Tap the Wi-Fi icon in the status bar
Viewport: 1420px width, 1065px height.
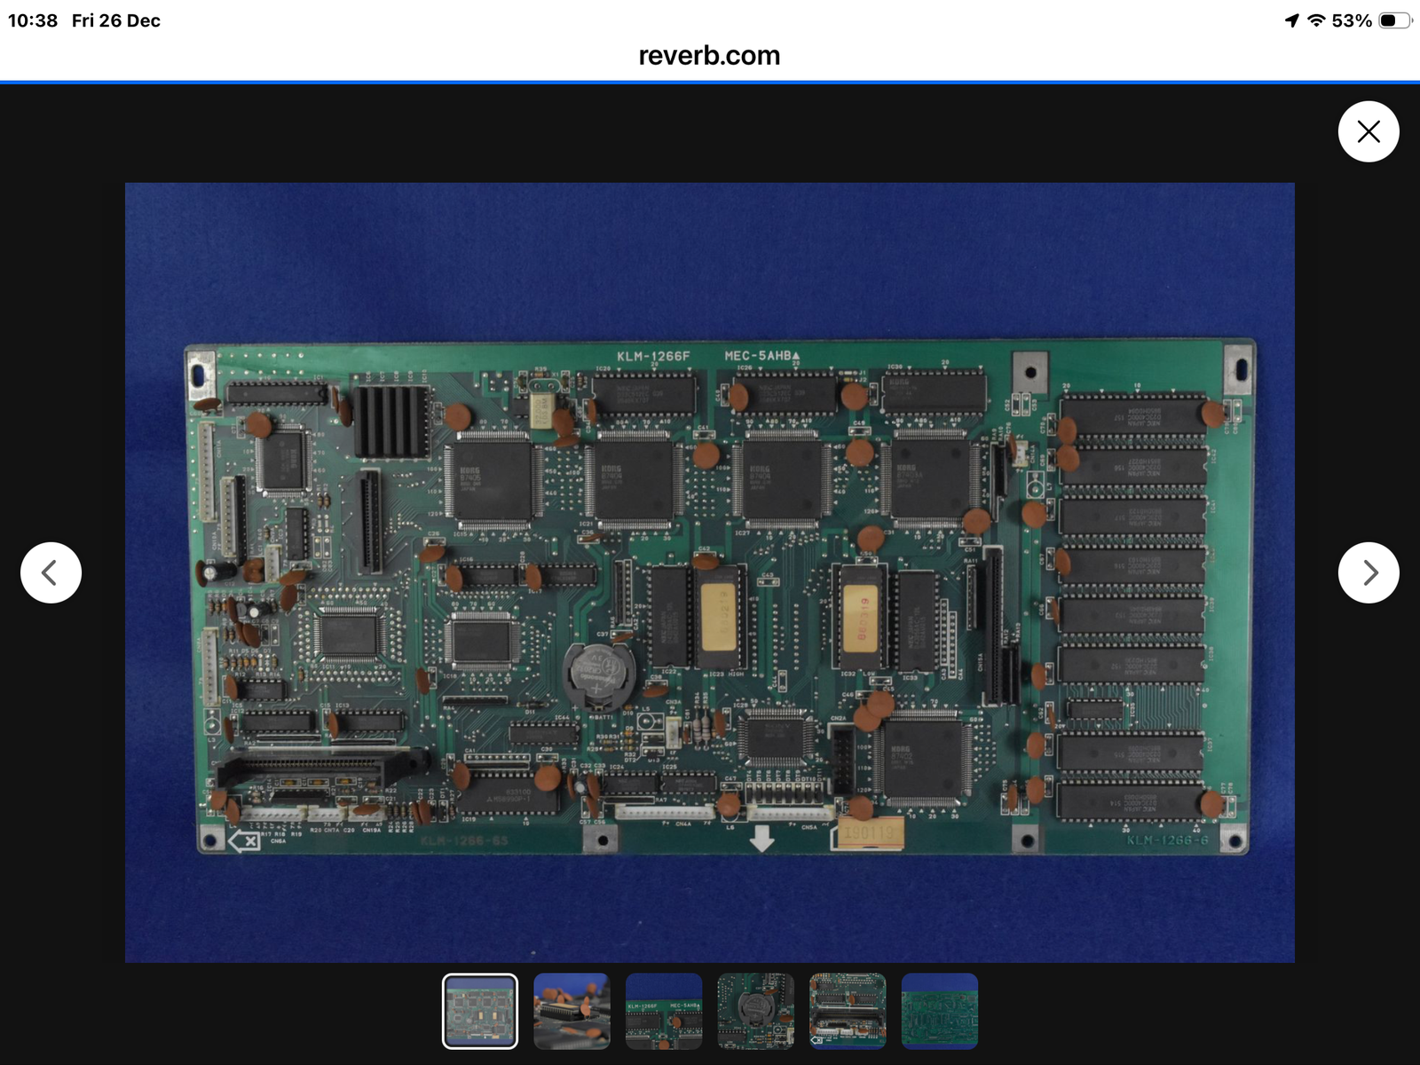coord(1316,20)
